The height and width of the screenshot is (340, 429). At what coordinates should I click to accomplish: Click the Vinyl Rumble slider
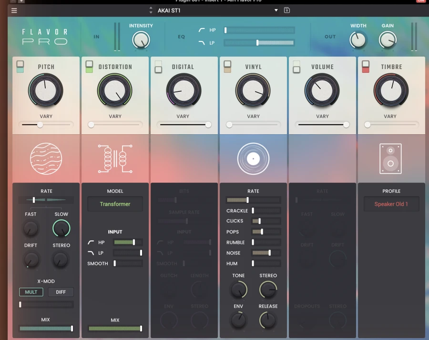266,242
